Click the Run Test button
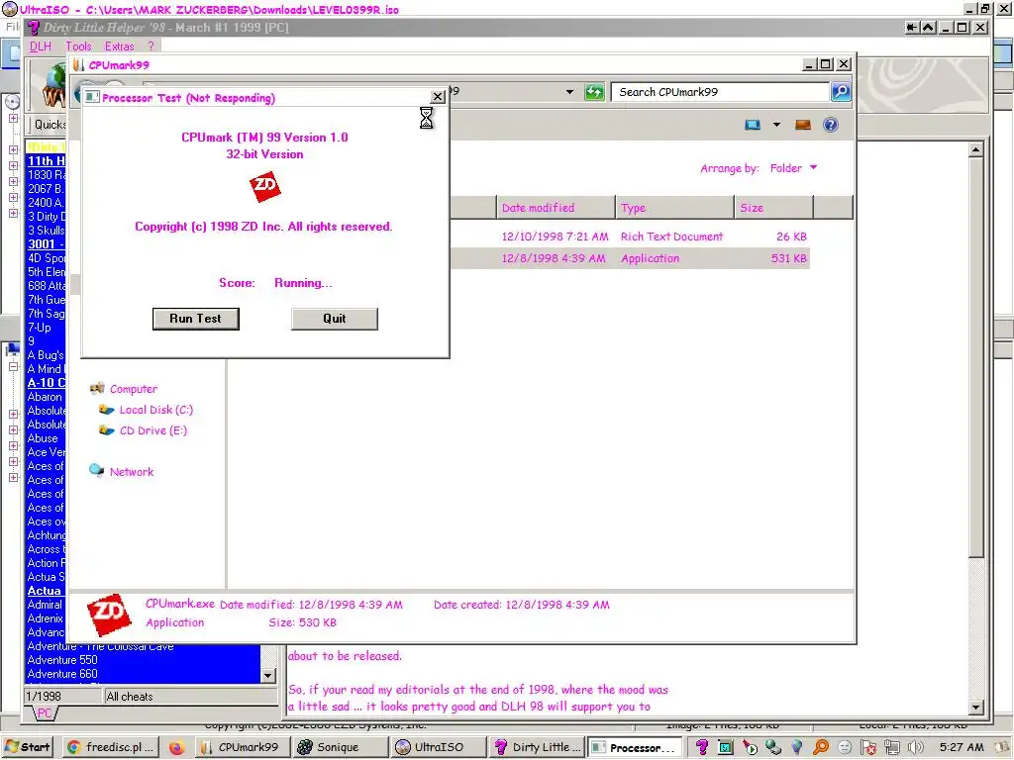 click(x=195, y=319)
